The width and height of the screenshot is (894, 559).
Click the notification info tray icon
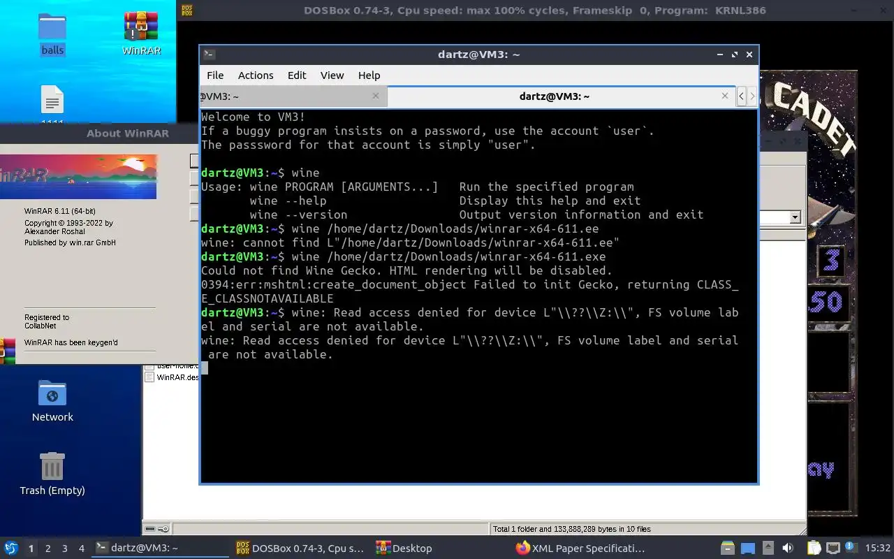pyautogui.click(x=851, y=549)
